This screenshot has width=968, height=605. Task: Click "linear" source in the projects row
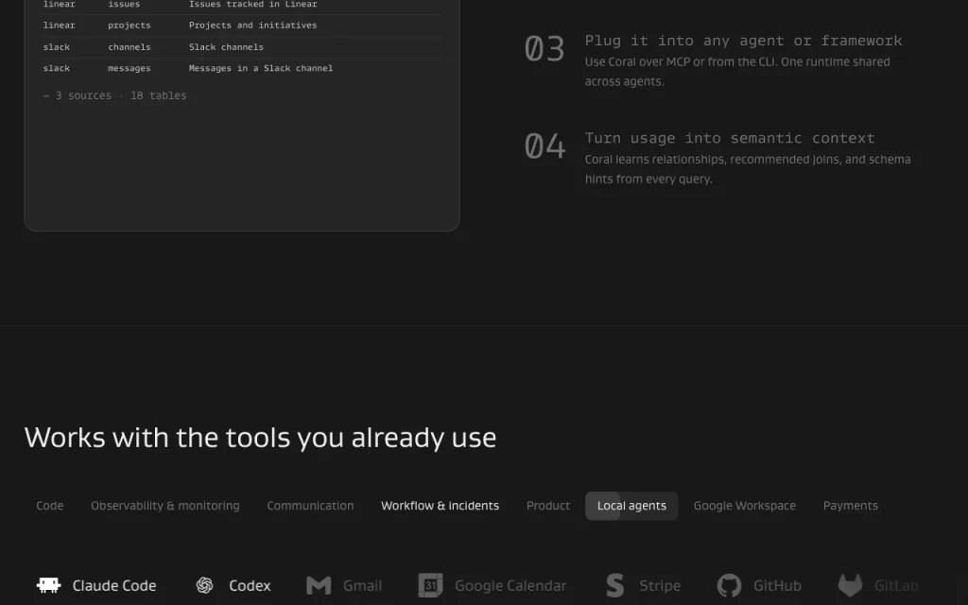pos(59,26)
